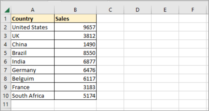
Task: Select column B header
Action: click(75, 10)
